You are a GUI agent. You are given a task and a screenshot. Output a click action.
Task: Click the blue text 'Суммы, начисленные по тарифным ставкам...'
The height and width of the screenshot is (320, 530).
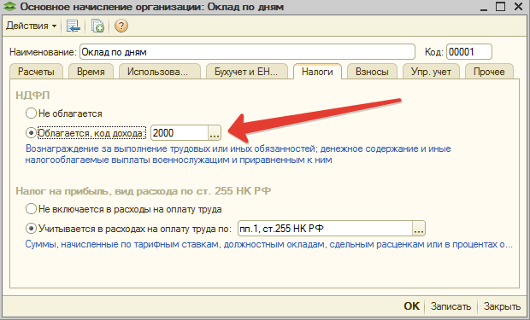[x=269, y=244]
